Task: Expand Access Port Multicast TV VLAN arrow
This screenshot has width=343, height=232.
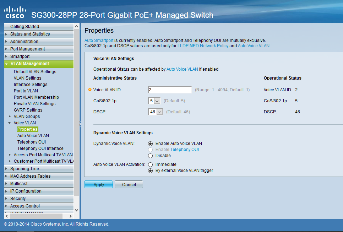Action: point(10,155)
